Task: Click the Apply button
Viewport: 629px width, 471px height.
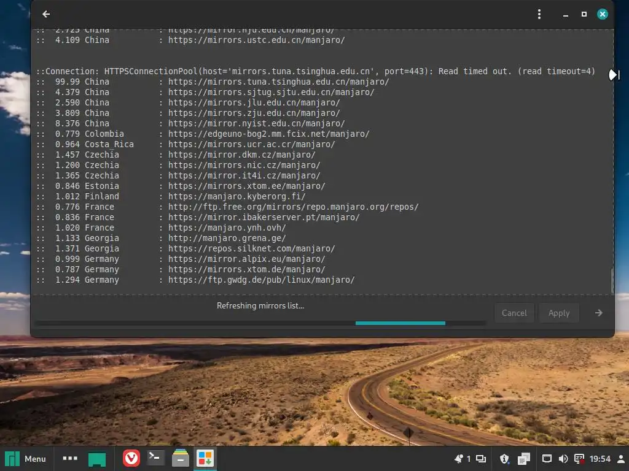Action: [559, 313]
